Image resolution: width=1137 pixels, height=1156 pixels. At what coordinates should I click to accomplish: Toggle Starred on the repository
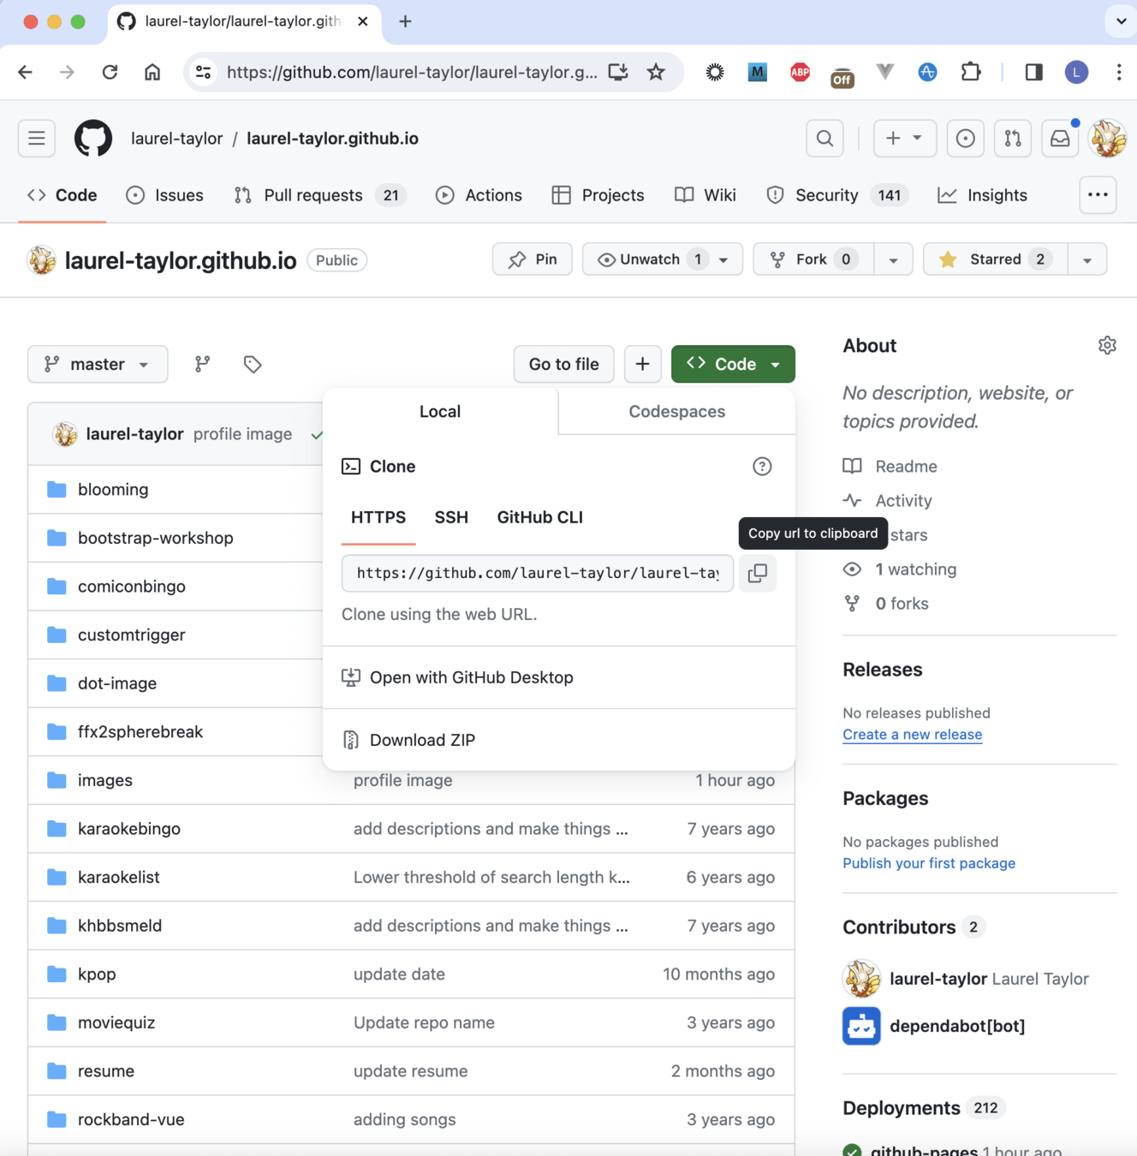(996, 259)
